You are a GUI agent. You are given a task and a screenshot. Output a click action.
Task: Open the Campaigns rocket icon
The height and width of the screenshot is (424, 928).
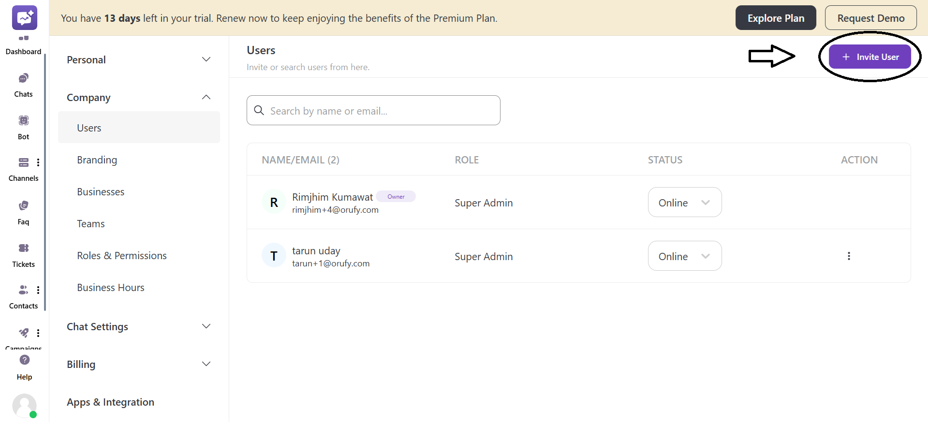point(23,333)
